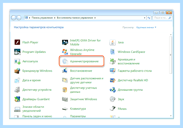Open the Java icon
Image resolution: width=183 pixels, height=128 pixels.
pyautogui.click(x=113, y=42)
